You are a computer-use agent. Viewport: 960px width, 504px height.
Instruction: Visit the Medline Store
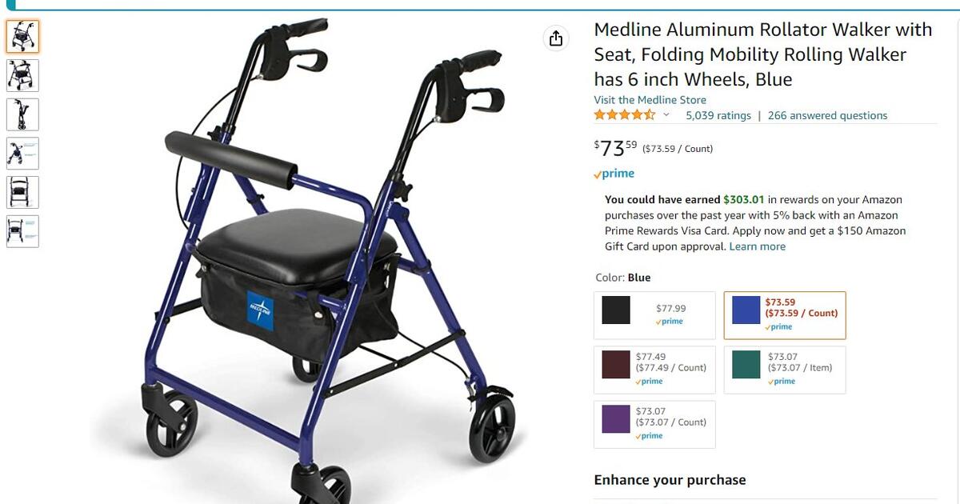point(650,99)
